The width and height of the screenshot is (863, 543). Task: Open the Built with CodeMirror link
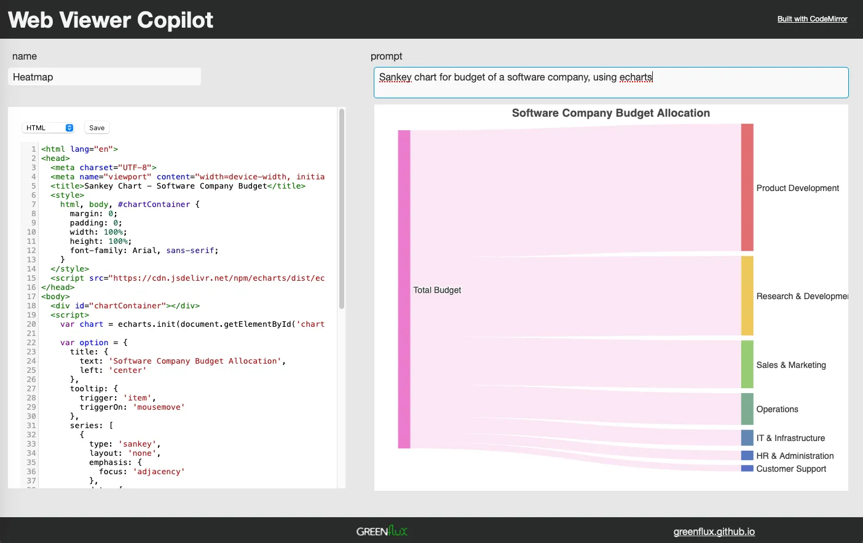click(x=812, y=19)
